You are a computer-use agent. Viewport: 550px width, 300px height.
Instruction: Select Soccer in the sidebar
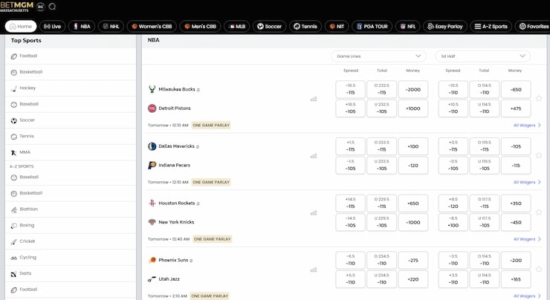tap(71, 120)
